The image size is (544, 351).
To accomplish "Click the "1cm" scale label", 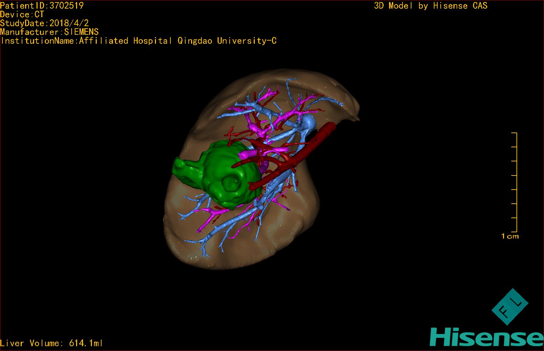I will pyautogui.click(x=510, y=236).
